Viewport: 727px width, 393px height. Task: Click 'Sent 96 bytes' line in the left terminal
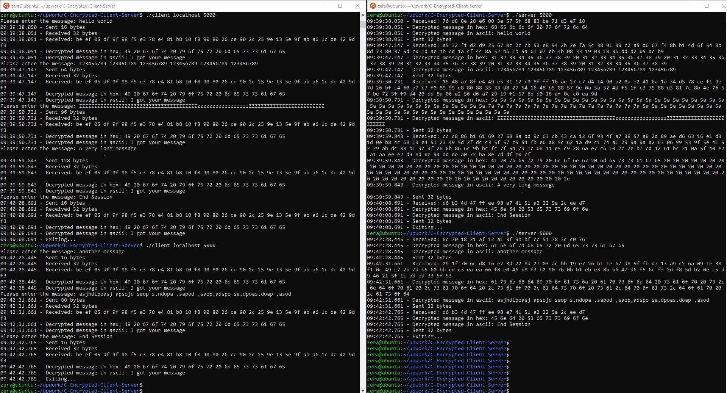[43, 112]
